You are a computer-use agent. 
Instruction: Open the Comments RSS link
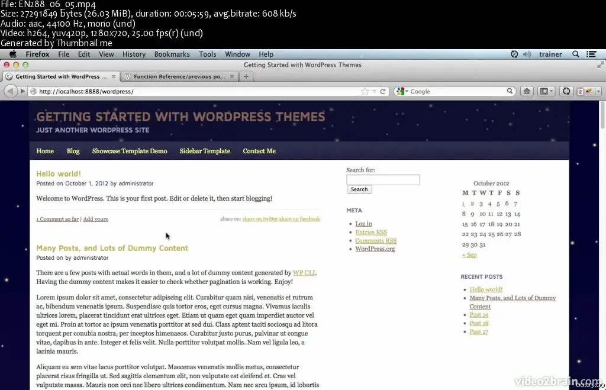pyautogui.click(x=376, y=241)
